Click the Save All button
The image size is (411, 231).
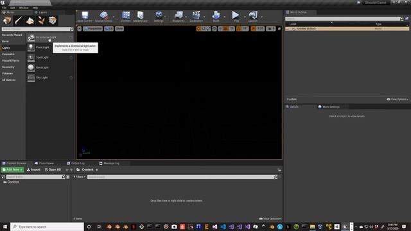pyautogui.click(x=53, y=169)
